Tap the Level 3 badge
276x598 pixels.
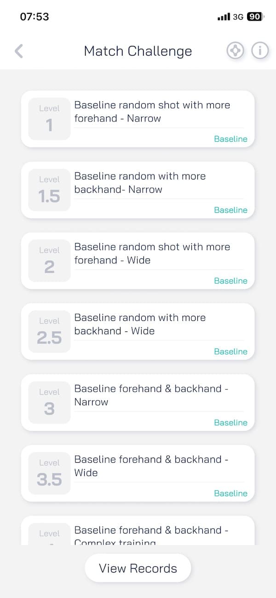pos(49,402)
